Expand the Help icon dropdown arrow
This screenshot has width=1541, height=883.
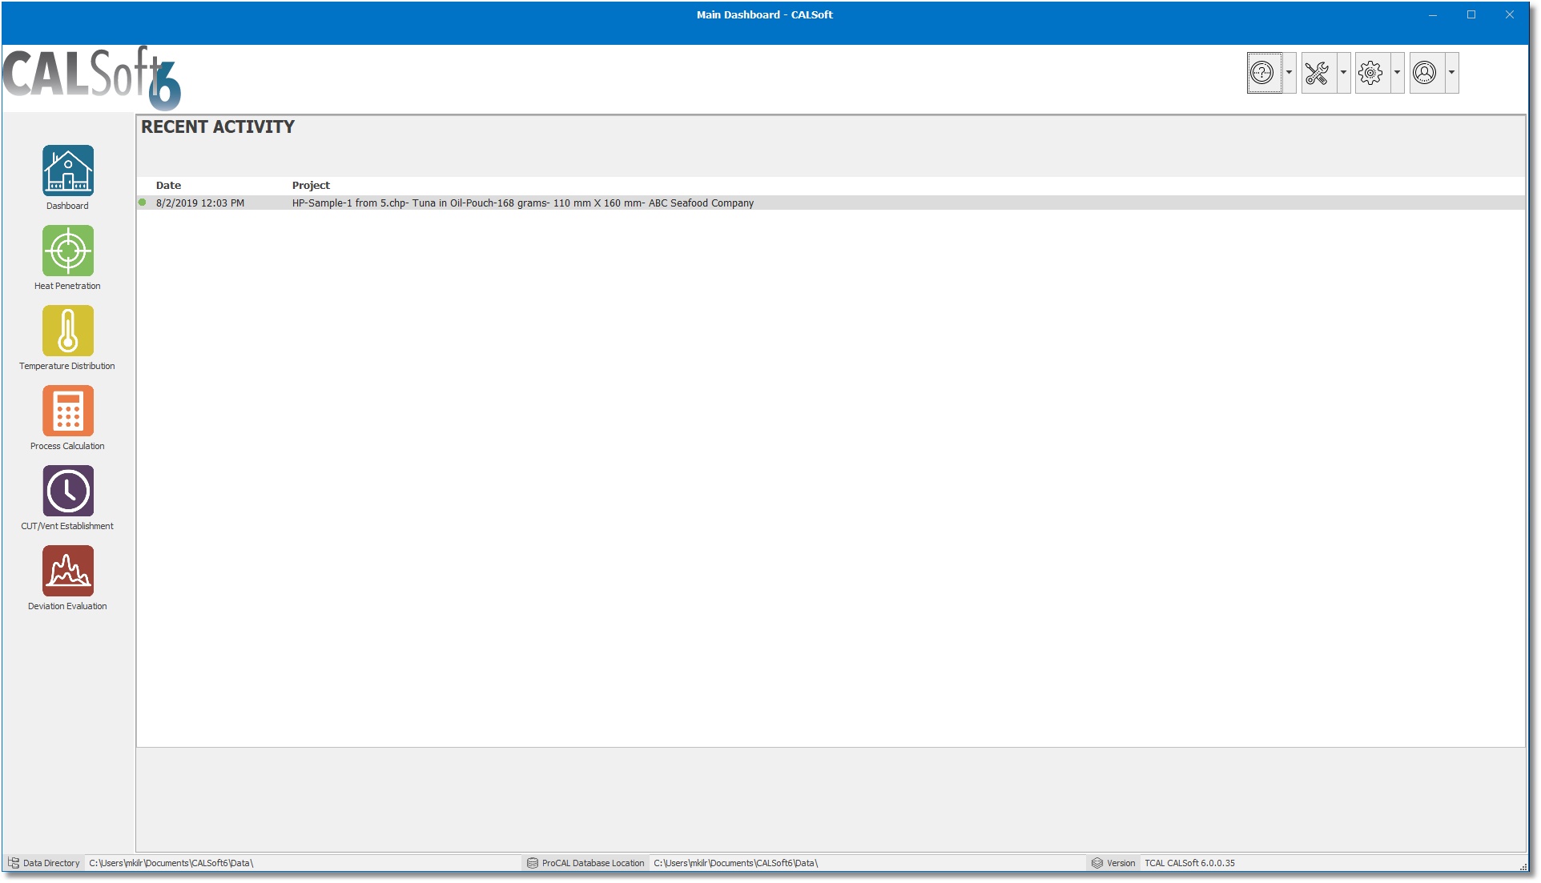[1289, 73]
